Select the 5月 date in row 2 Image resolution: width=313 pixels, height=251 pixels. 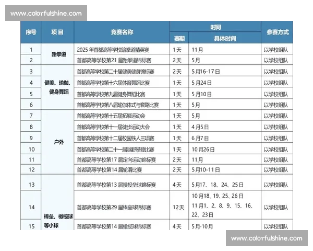pyautogui.click(x=196, y=60)
